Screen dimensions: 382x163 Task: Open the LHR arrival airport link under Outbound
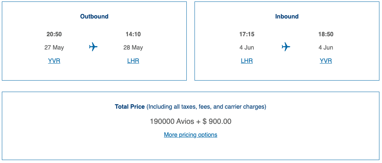133,61
